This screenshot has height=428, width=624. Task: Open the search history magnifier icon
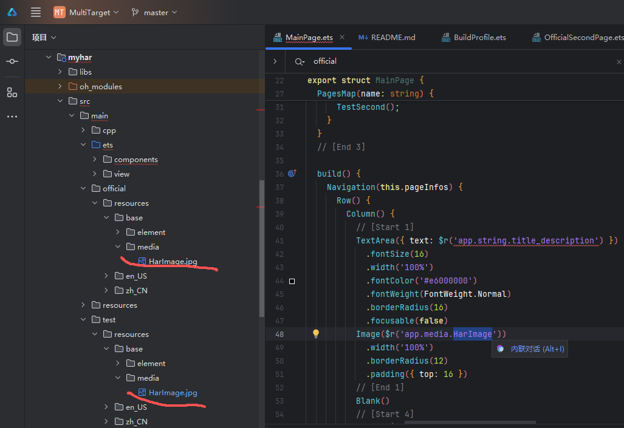300,62
